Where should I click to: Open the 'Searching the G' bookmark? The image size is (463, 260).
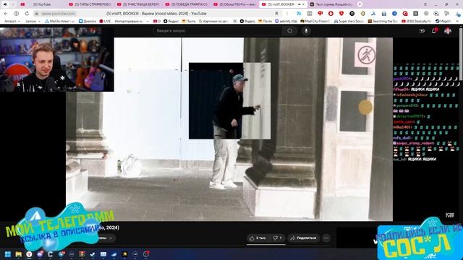coord(383,21)
